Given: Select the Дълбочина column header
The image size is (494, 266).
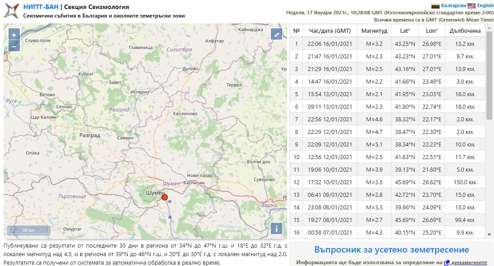Looking at the screenshot, I should (x=465, y=31).
